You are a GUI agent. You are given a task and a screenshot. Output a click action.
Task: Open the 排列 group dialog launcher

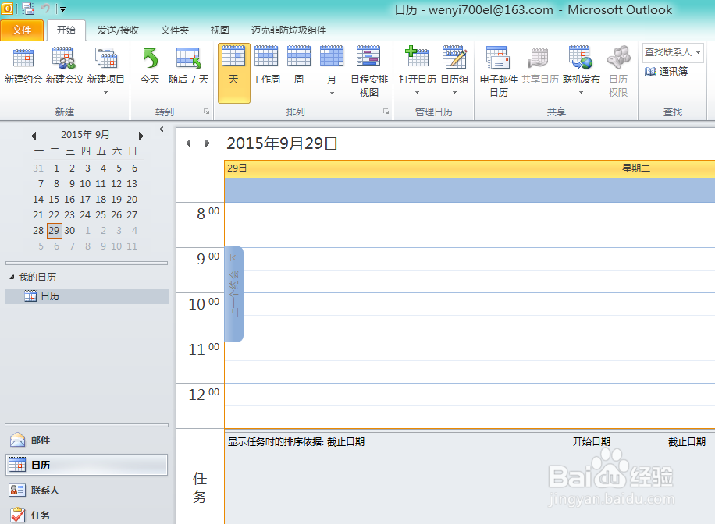click(386, 112)
